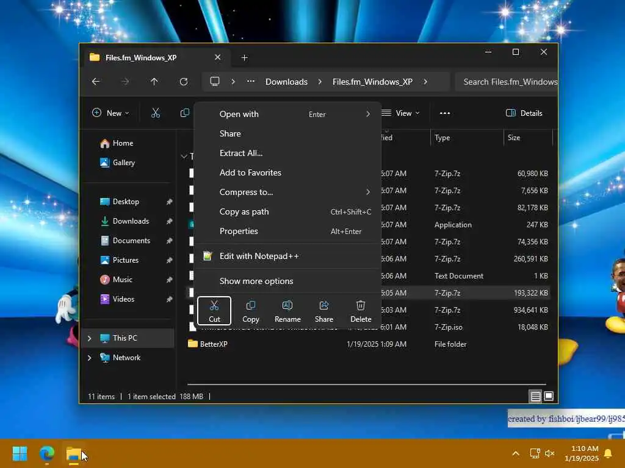Go back with the left arrow

tap(96, 82)
